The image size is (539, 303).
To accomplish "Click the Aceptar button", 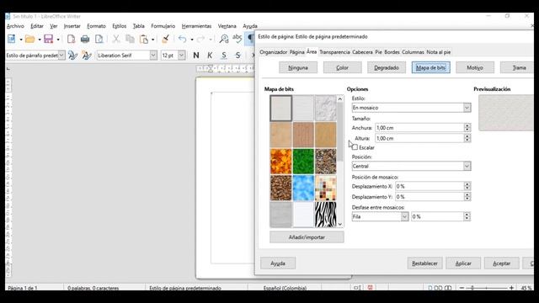I will pyautogui.click(x=502, y=263).
